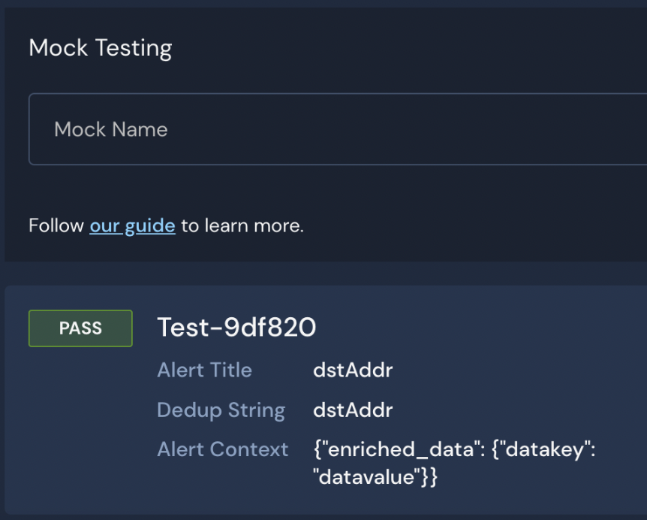Click the PASS status badge
The width and height of the screenshot is (647, 520).
click(80, 328)
